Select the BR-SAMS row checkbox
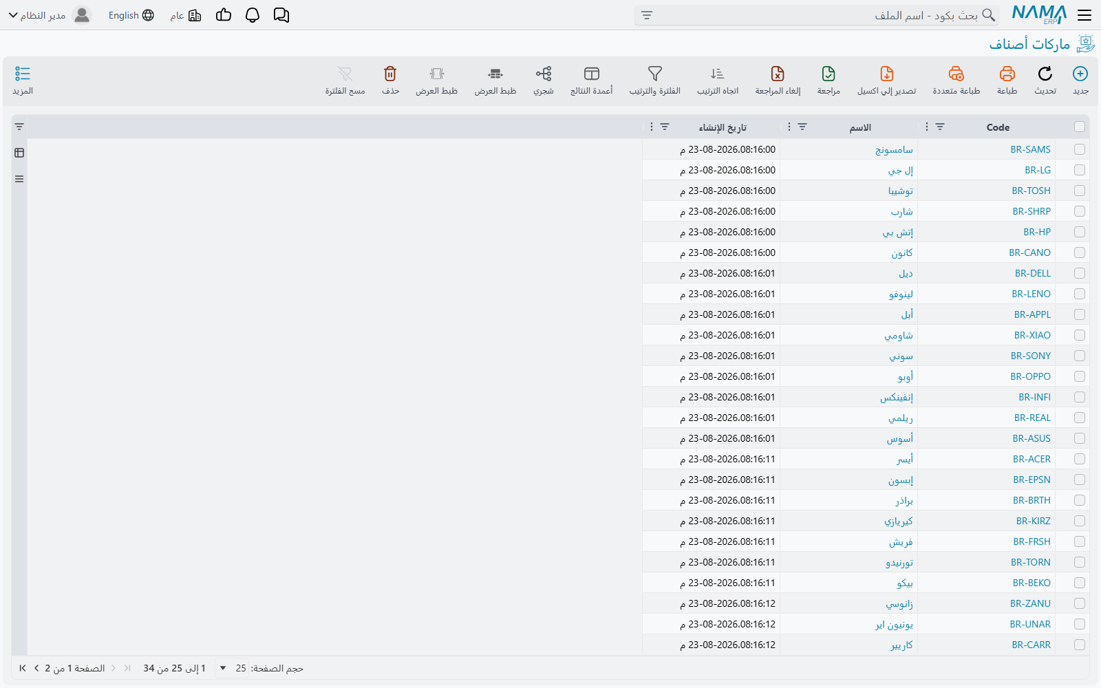Viewport: 1101px width, 688px height. coord(1080,149)
